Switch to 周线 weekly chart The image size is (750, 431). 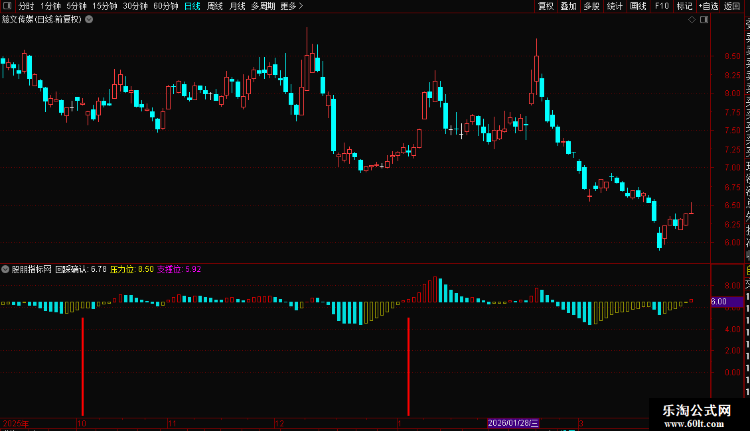[215, 6]
